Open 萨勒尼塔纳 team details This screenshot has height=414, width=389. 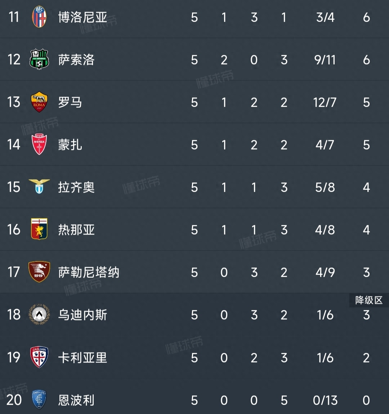coord(89,272)
